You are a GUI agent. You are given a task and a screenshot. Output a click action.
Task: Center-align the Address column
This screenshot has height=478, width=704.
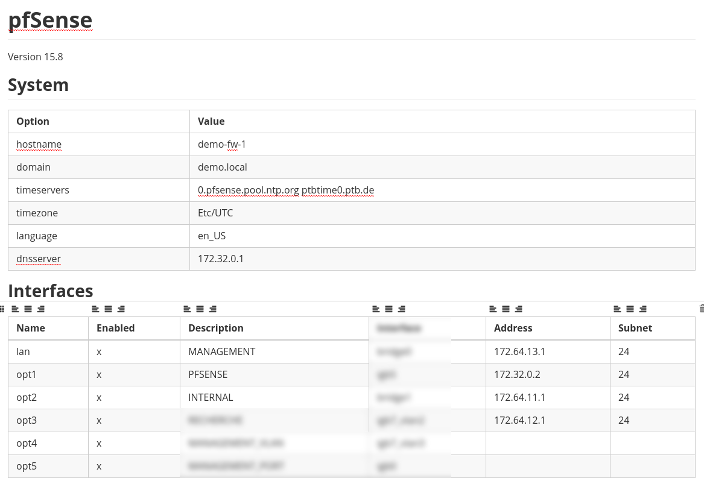tap(506, 309)
